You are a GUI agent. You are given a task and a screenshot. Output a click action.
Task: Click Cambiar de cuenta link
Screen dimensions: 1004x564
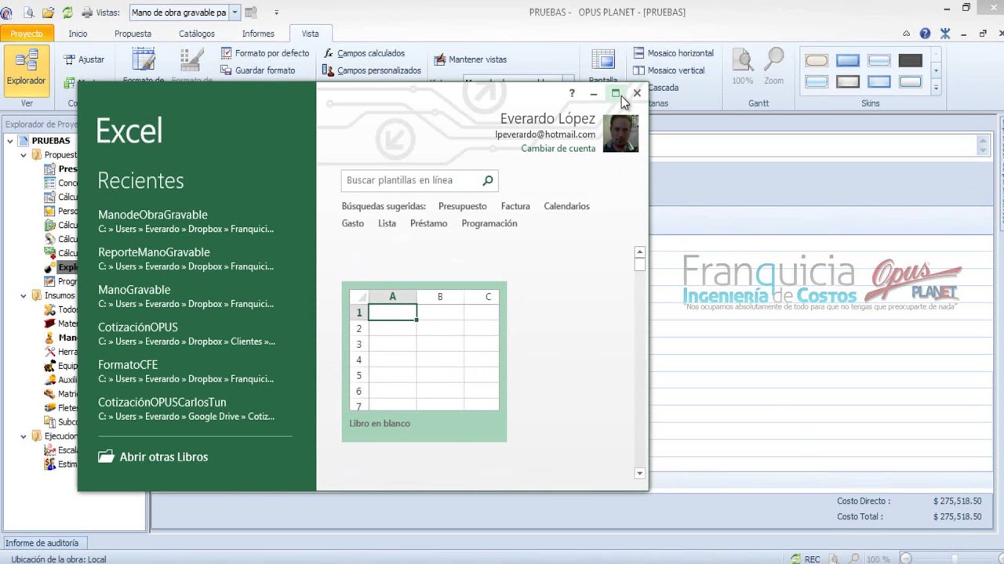(558, 148)
